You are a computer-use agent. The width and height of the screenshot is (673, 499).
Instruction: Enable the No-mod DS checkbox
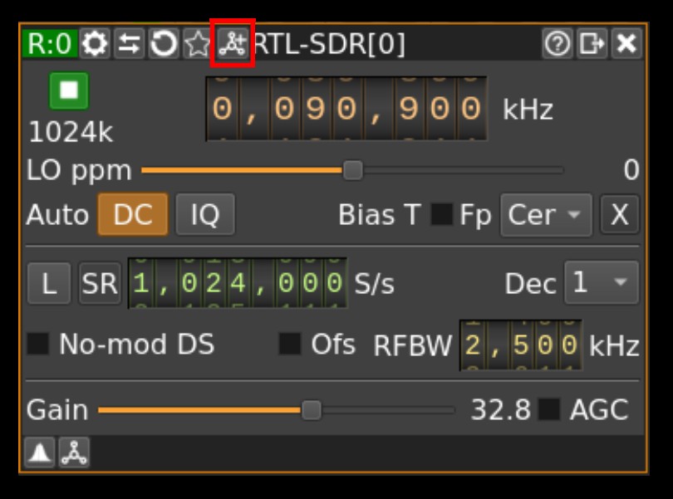(x=37, y=344)
